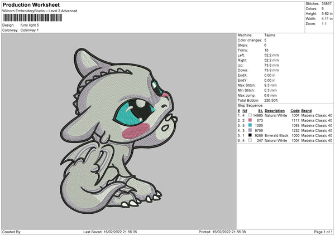Screen dimensions: 335x236
Task: Click the Max Jump value 6.6 mm
Action: click(270, 95)
